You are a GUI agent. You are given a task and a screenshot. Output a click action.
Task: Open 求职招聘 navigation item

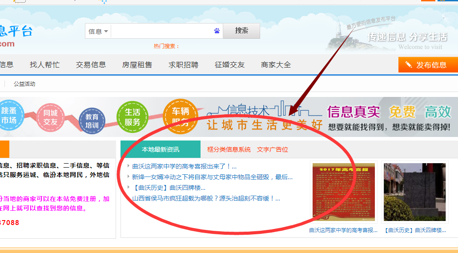click(183, 65)
